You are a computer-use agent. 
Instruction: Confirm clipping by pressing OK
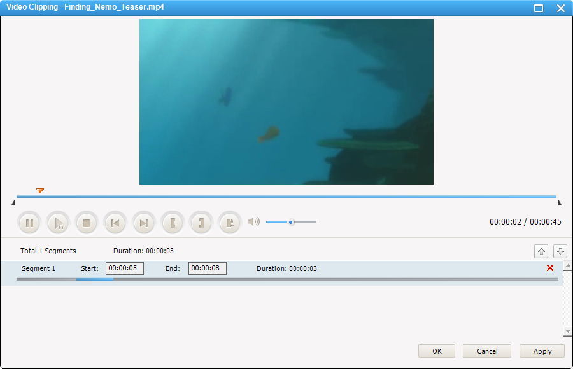(x=437, y=351)
